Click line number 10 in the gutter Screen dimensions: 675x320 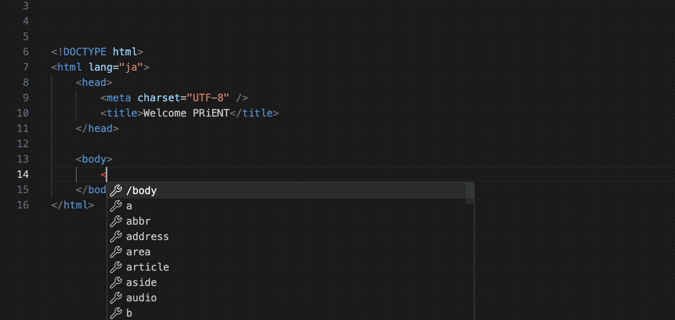pyautogui.click(x=23, y=113)
